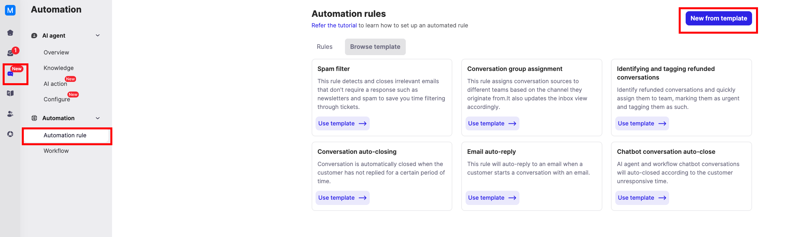Switch to the Rules tab
The height and width of the screenshot is (237, 797).
click(324, 47)
